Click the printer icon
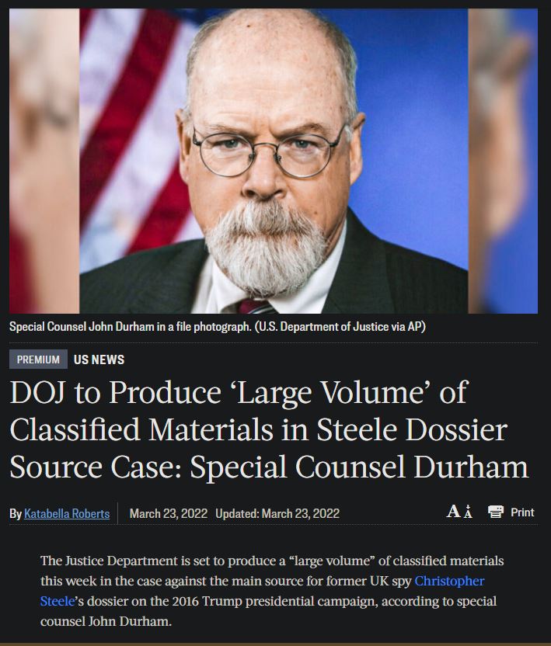Image resolution: width=551 pixels, height=646 pixels. [x=496, y=512]
